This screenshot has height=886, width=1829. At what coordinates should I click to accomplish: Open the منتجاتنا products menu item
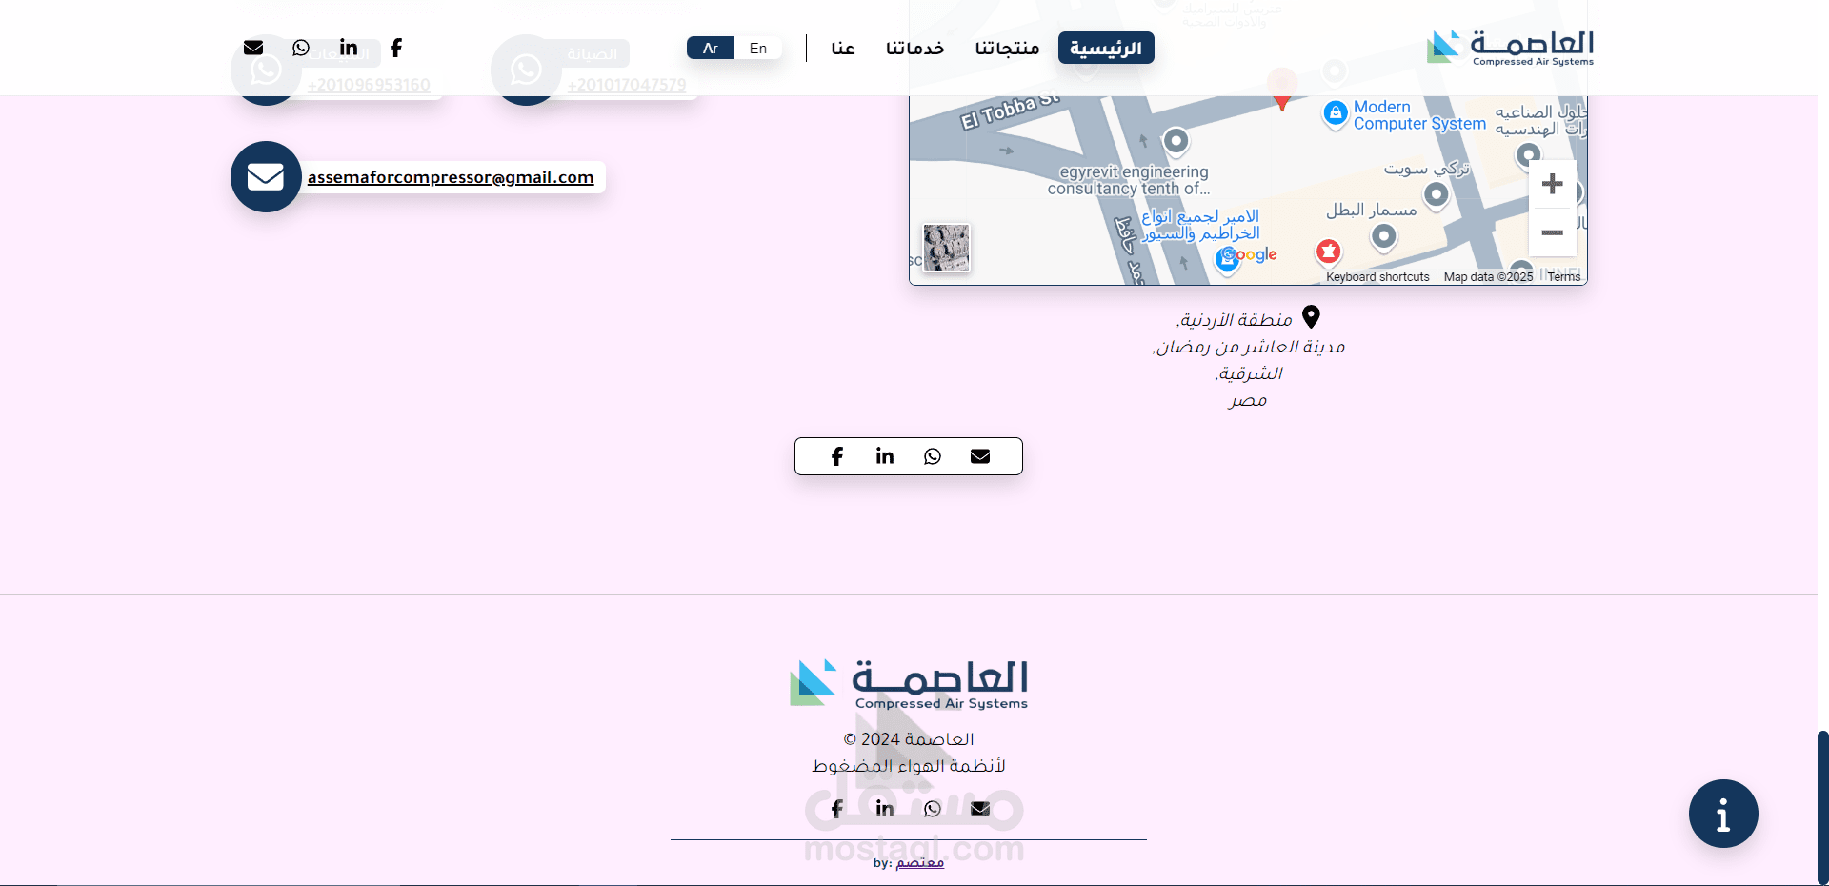[x=1007, y=48]
